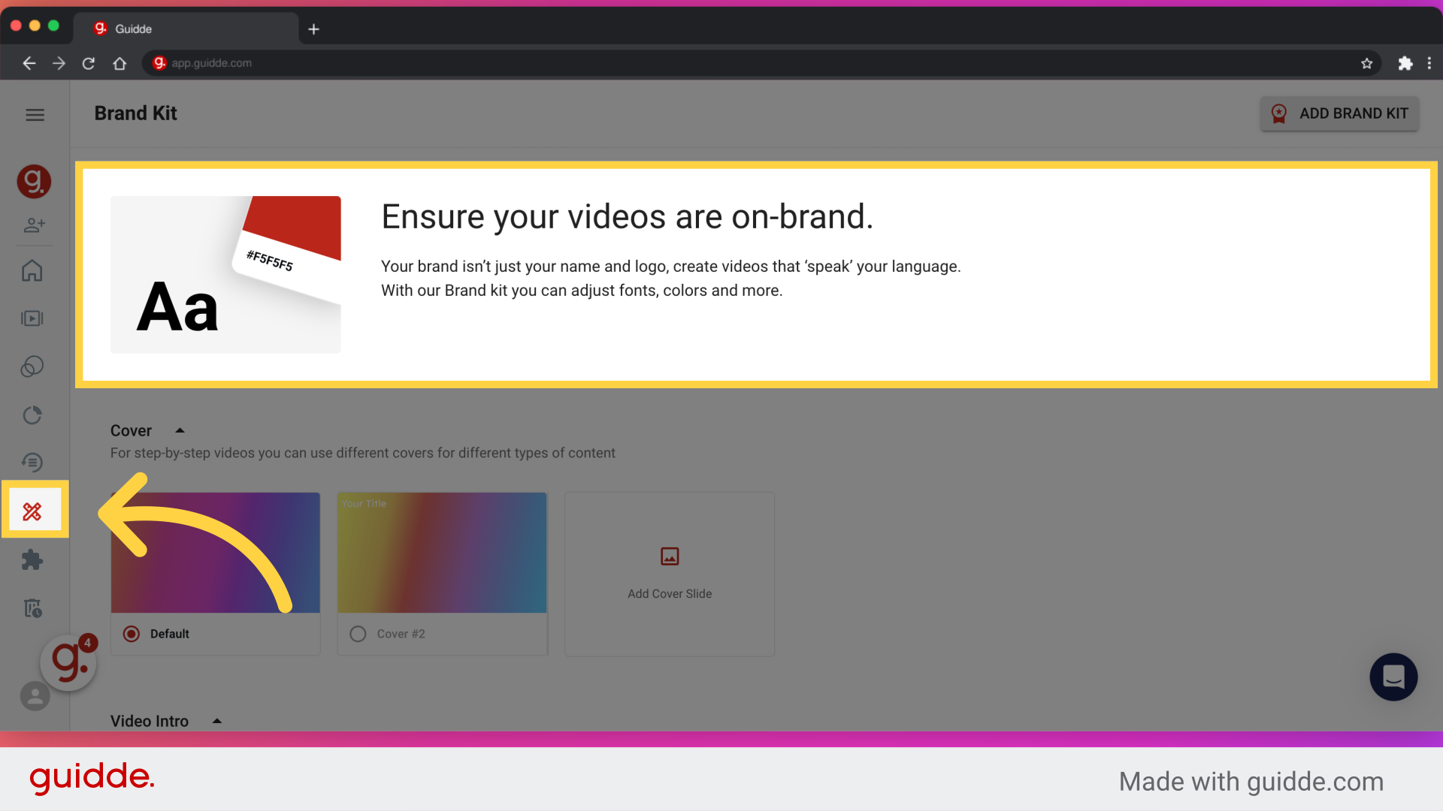Select the video library icon in sidebar
Screen dimensions: 1443x811
click(33, 318)
